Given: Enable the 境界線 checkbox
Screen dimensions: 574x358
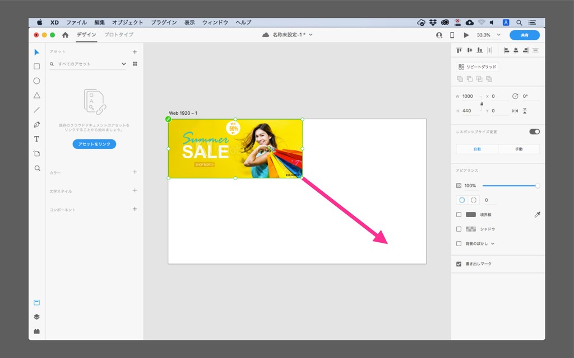Looking at the screenshot, I should tap(459, 215).
